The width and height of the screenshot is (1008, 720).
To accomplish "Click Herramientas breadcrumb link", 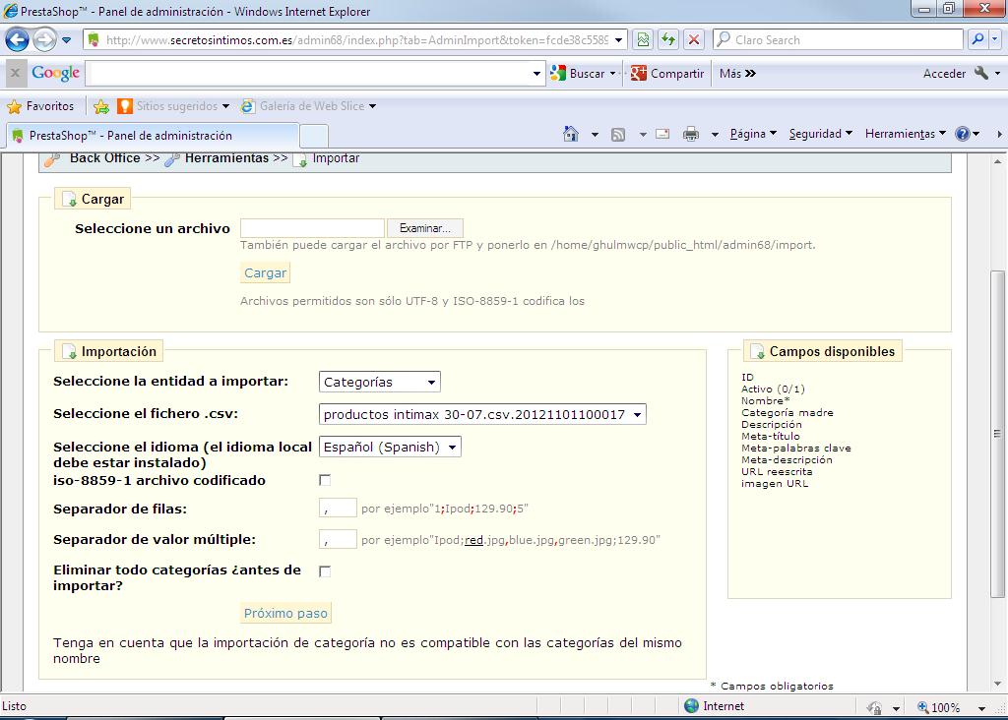I will tap(227, 158).
